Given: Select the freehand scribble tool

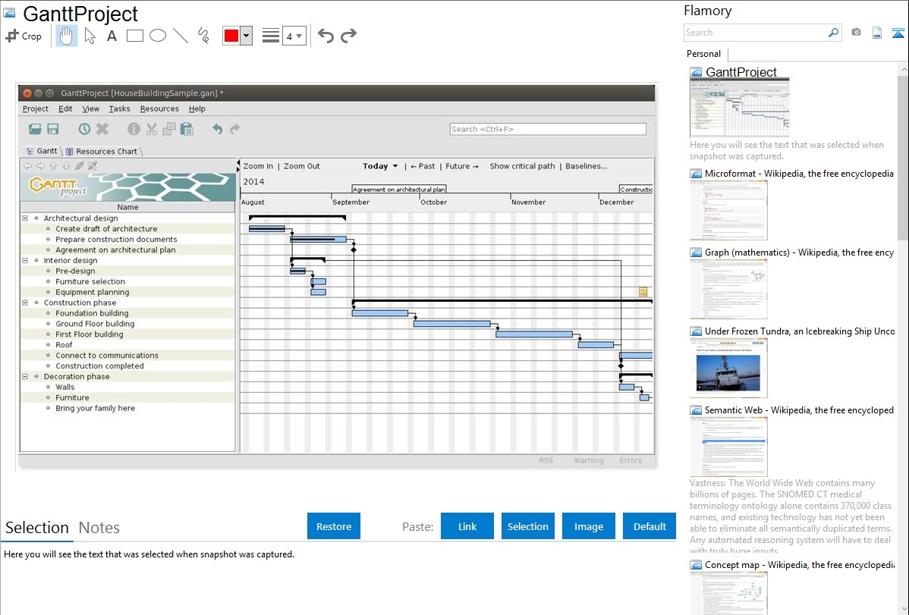Looking at the screenshot, I should pyautogui.click(x=203, y=36).
